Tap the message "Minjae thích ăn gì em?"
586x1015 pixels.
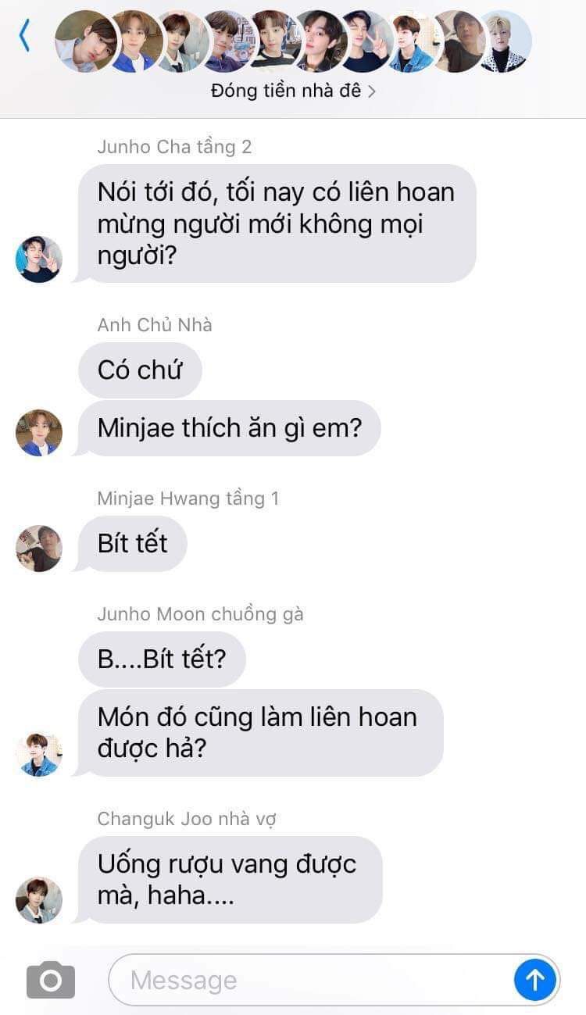tap(229, 428)
